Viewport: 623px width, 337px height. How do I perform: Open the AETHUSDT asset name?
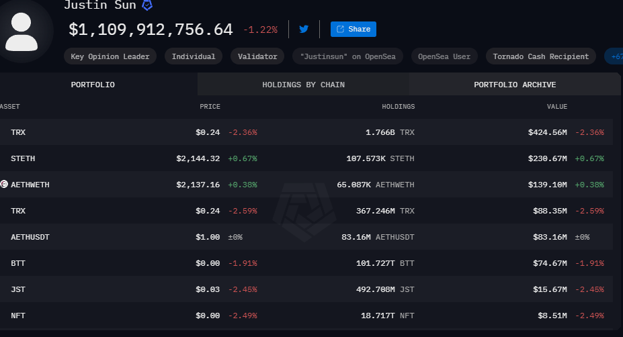[30, 237]
